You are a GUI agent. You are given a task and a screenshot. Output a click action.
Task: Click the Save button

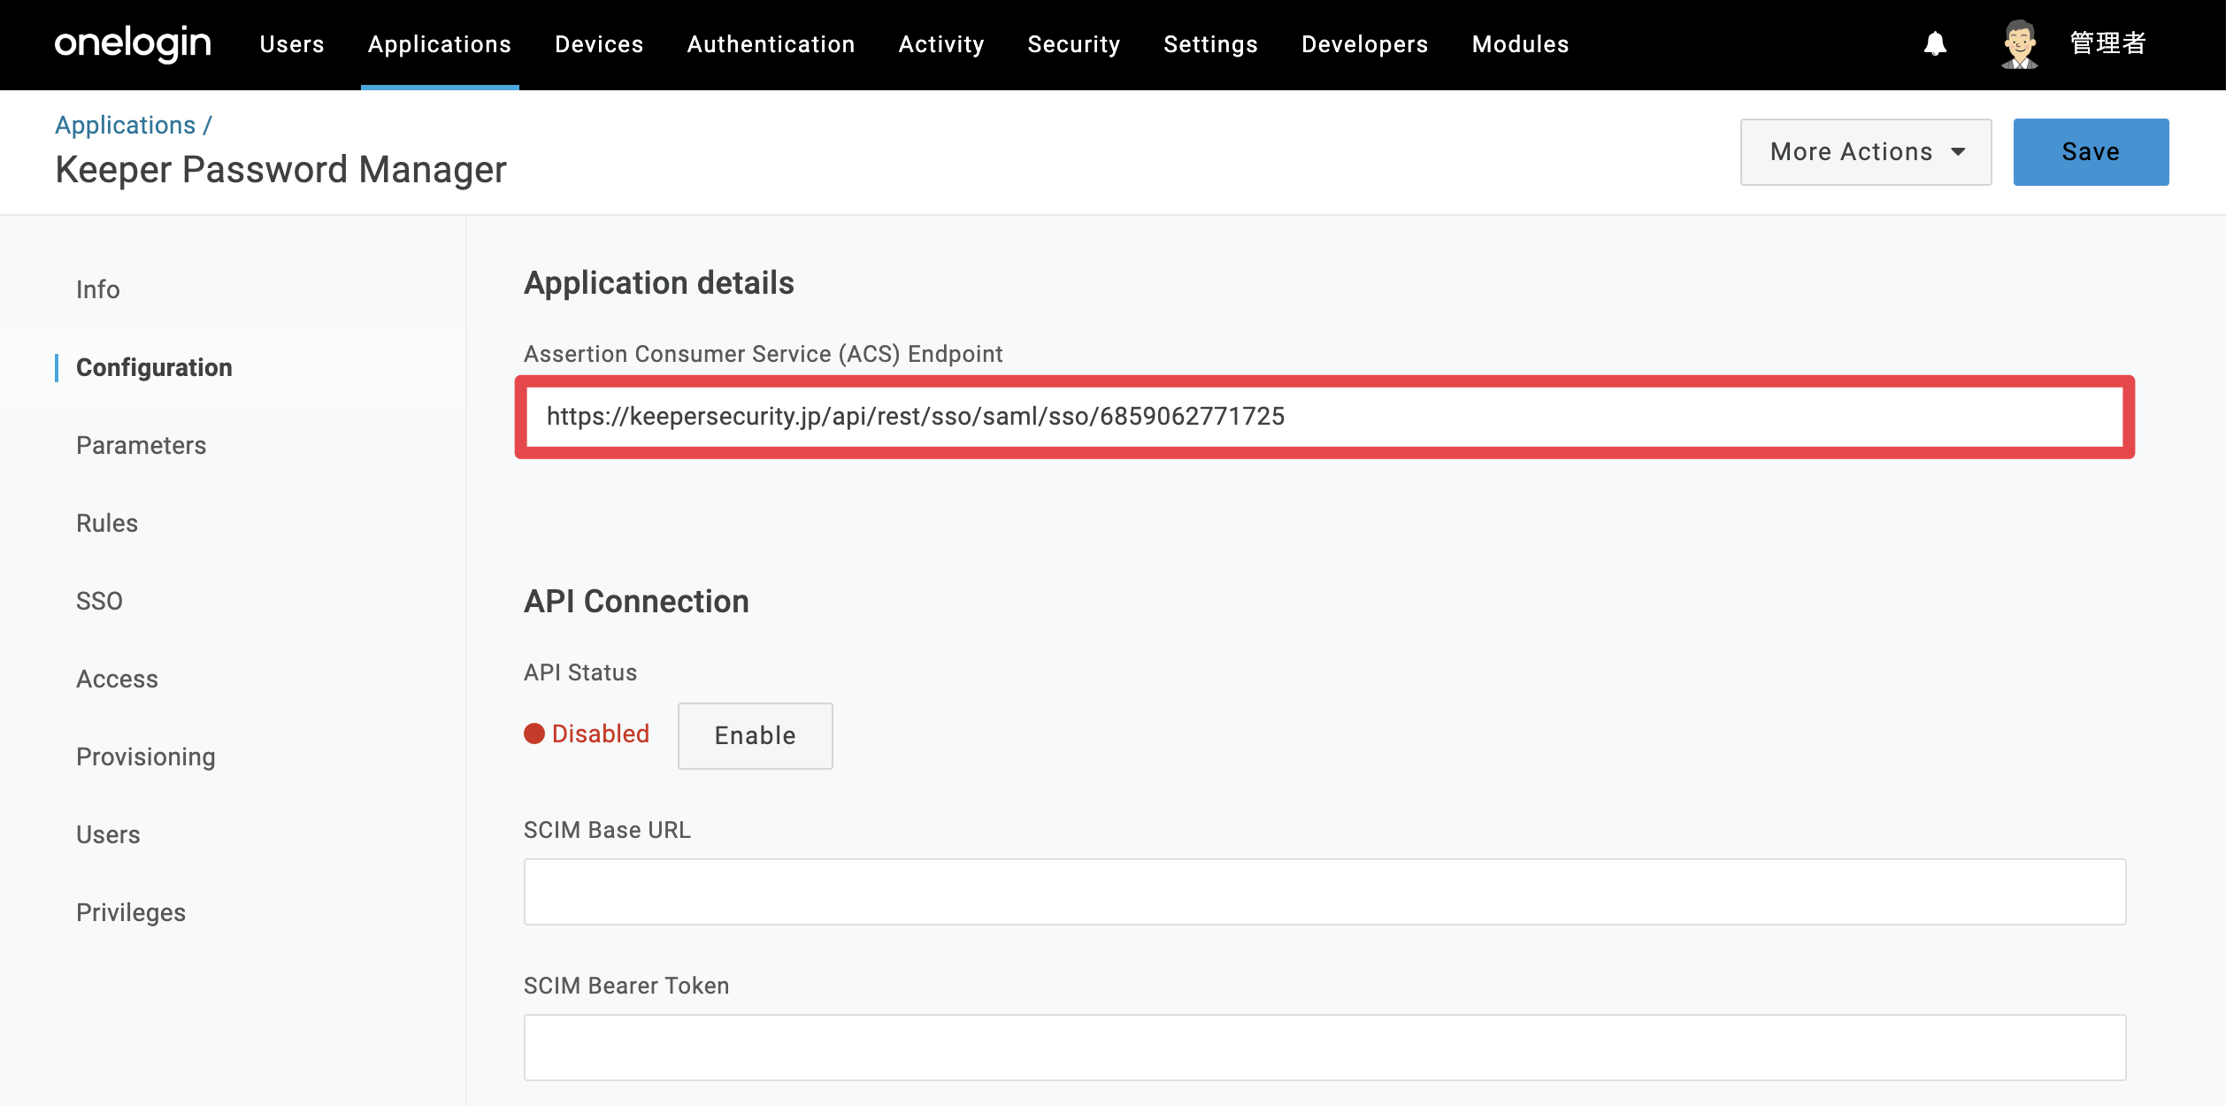(x=2091, y=152)
